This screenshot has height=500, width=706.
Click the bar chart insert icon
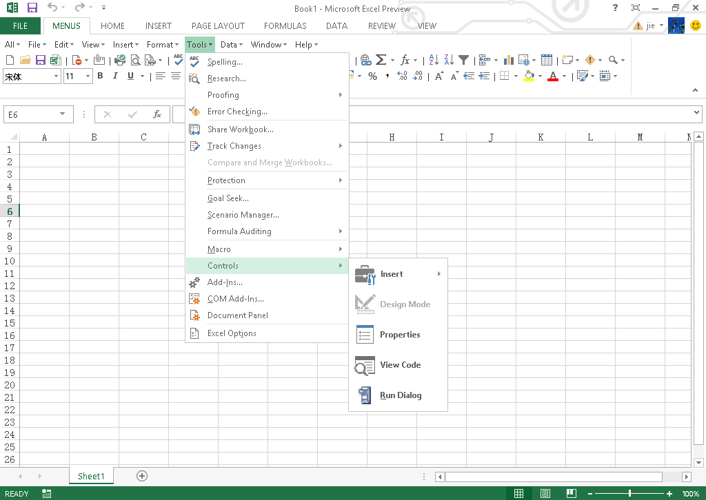[x=509, y=60]
